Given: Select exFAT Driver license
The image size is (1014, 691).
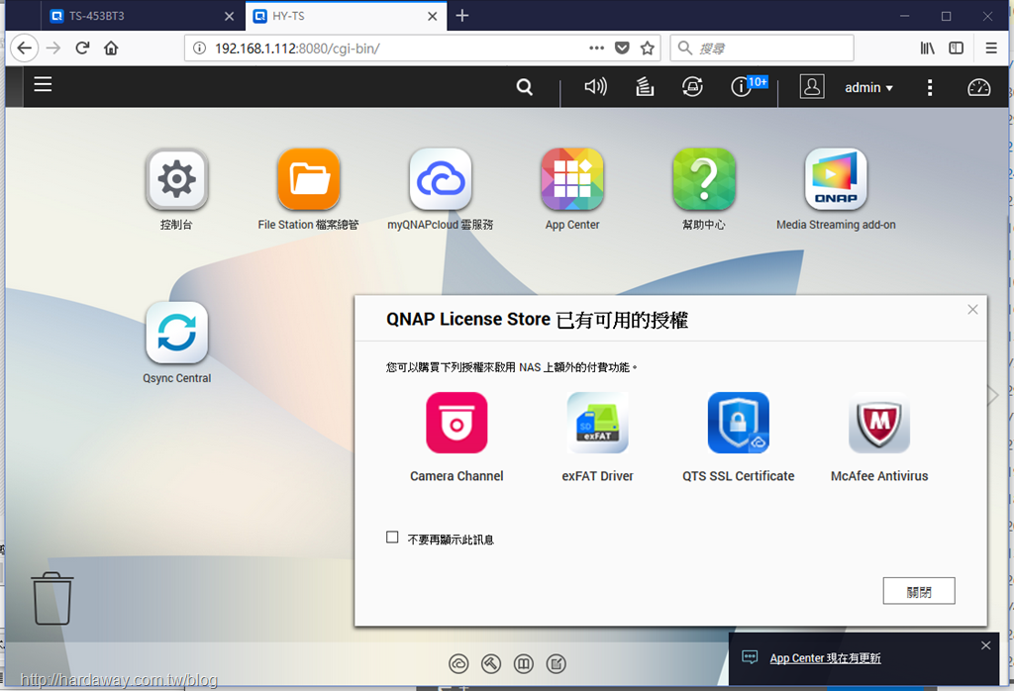Looking at the screenshot, I should pos(597,423).
